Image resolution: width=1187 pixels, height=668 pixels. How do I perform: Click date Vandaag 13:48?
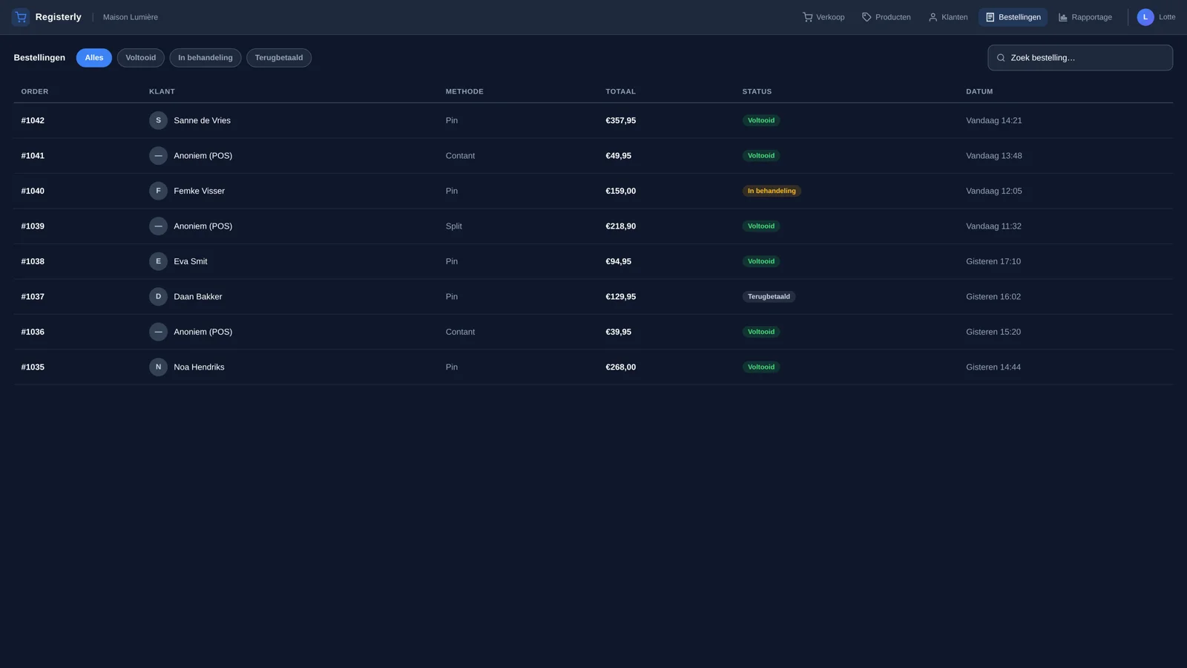pyautogui.click(x=994, y=156)
